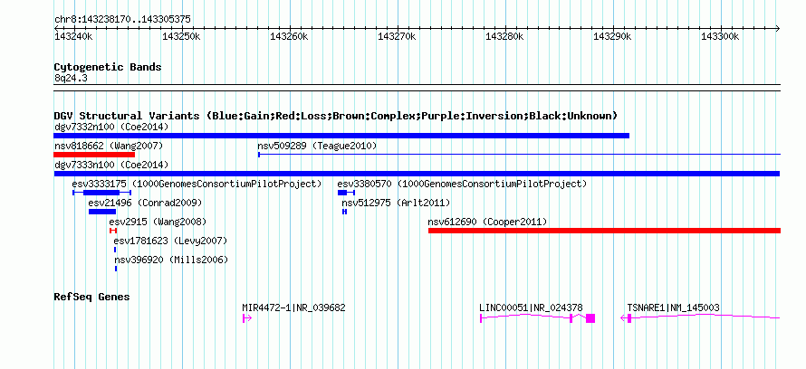Click the 143270k ruler tick label

397,37
